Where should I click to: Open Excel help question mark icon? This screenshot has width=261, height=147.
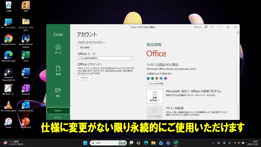tap(212, 27)
